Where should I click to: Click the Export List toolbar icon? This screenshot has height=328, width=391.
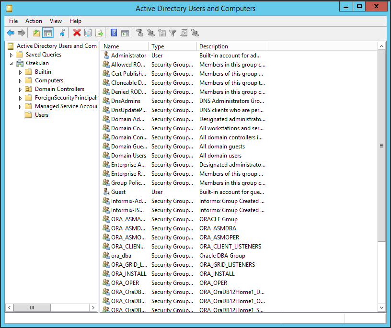click(x=99, y=33)
